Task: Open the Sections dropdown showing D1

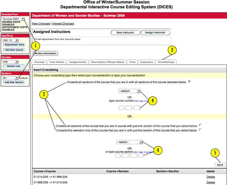Action: coord(10,78)
